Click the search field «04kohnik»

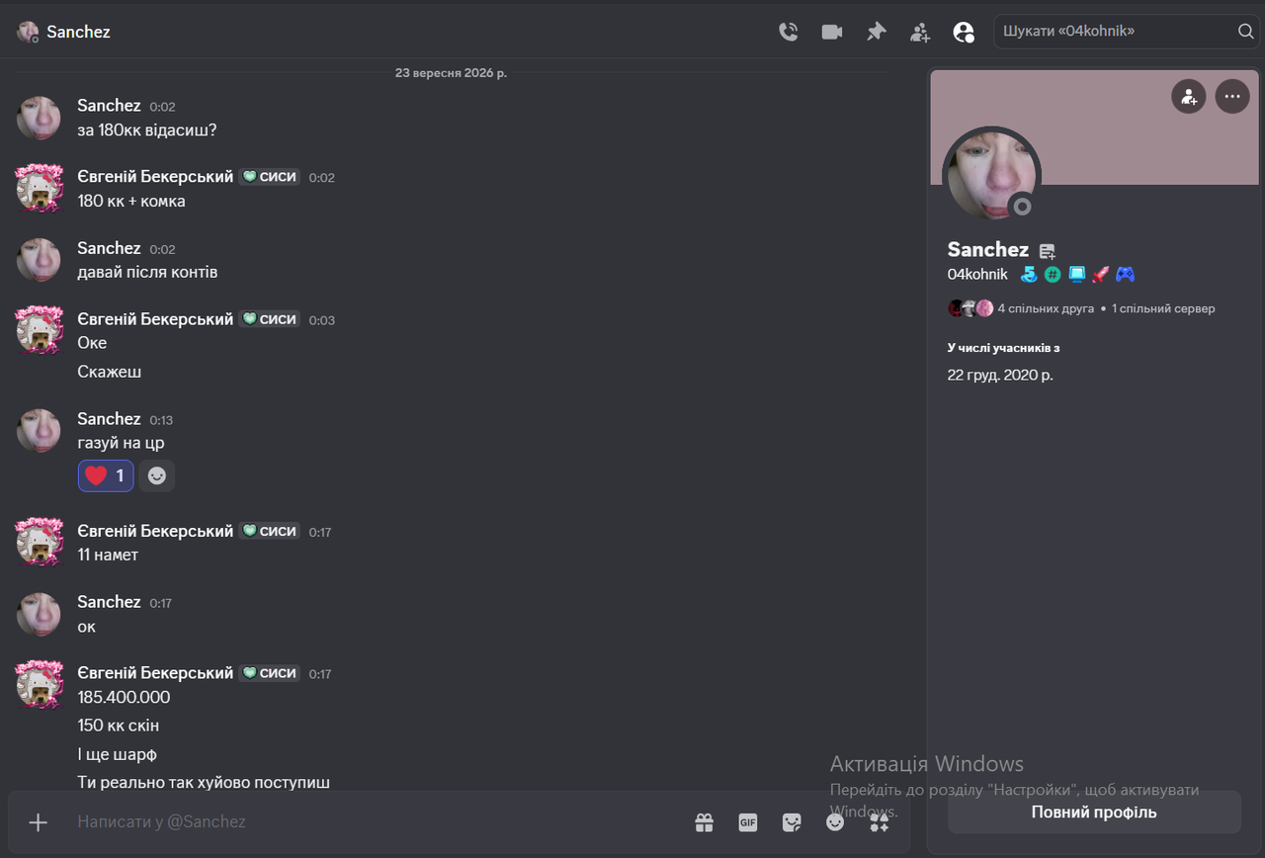coord(1128,32)
